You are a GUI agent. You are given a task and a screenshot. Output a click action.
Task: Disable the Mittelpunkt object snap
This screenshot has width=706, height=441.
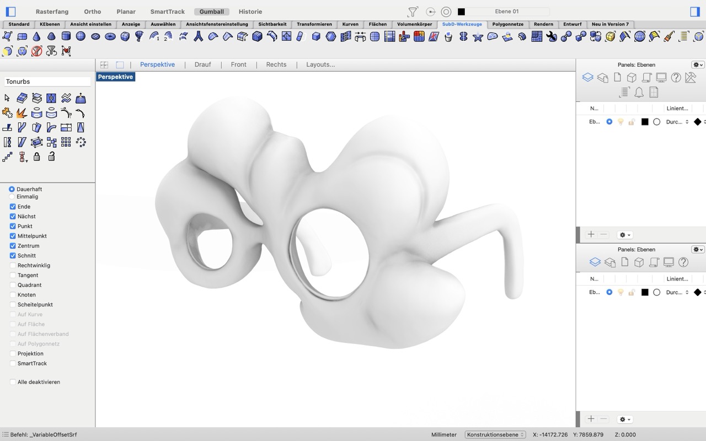13,236
